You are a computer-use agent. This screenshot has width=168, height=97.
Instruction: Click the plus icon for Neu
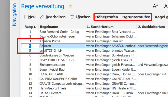click(25, 17)
